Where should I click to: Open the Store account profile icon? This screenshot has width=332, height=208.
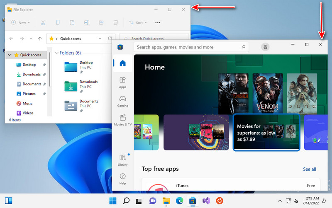pos(265,47)
